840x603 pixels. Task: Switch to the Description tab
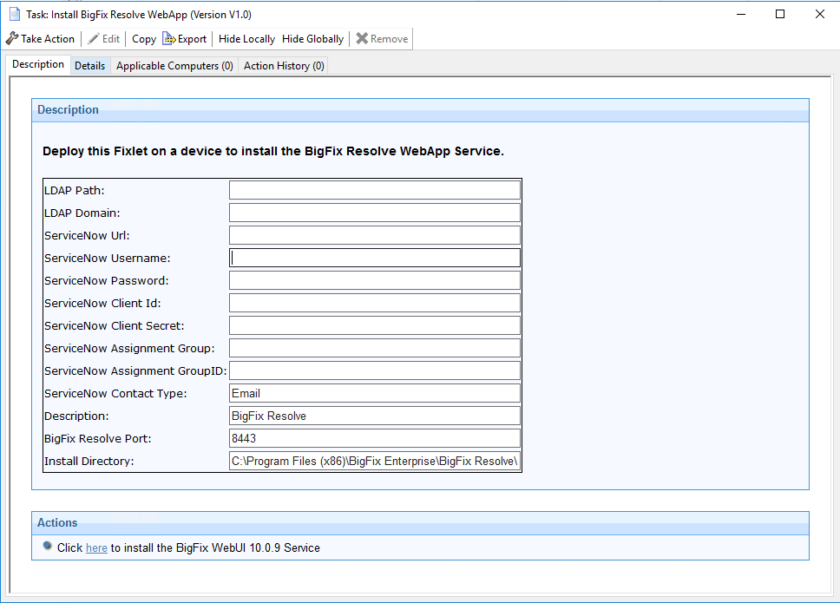coord(38,64)
